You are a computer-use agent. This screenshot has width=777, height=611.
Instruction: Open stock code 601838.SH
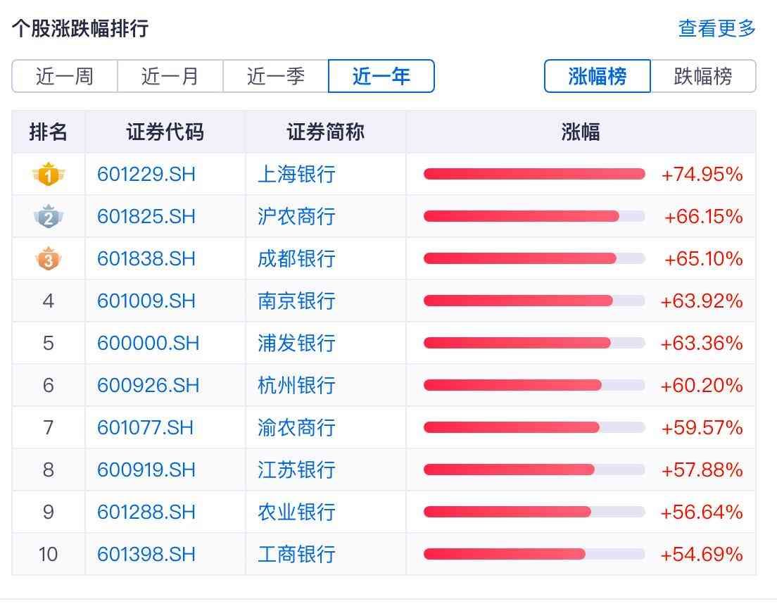tap(146, 259)
